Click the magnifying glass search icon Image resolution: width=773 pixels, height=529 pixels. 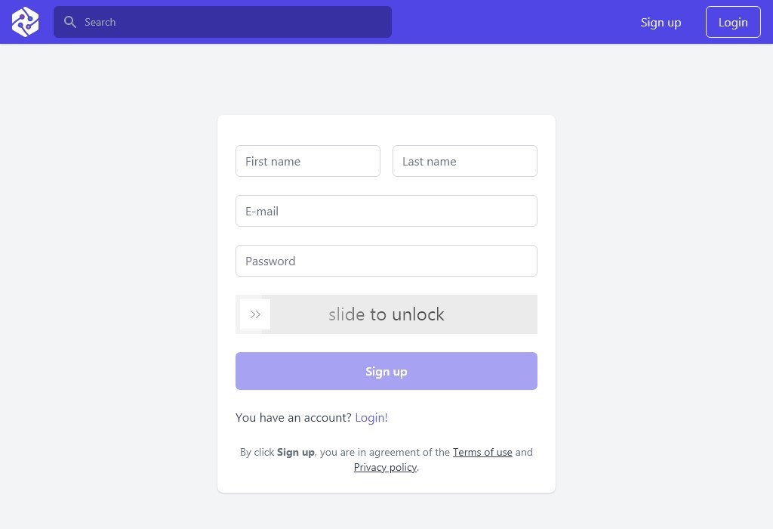click(70, 22)
